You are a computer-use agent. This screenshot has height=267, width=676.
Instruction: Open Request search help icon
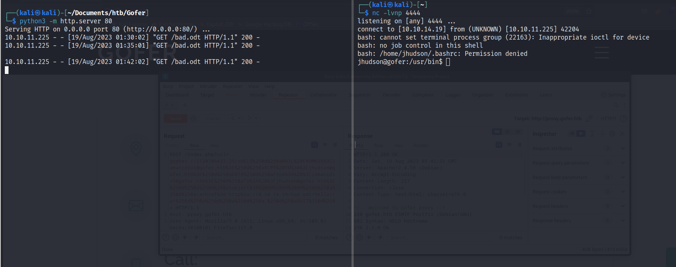click(166, 237)
